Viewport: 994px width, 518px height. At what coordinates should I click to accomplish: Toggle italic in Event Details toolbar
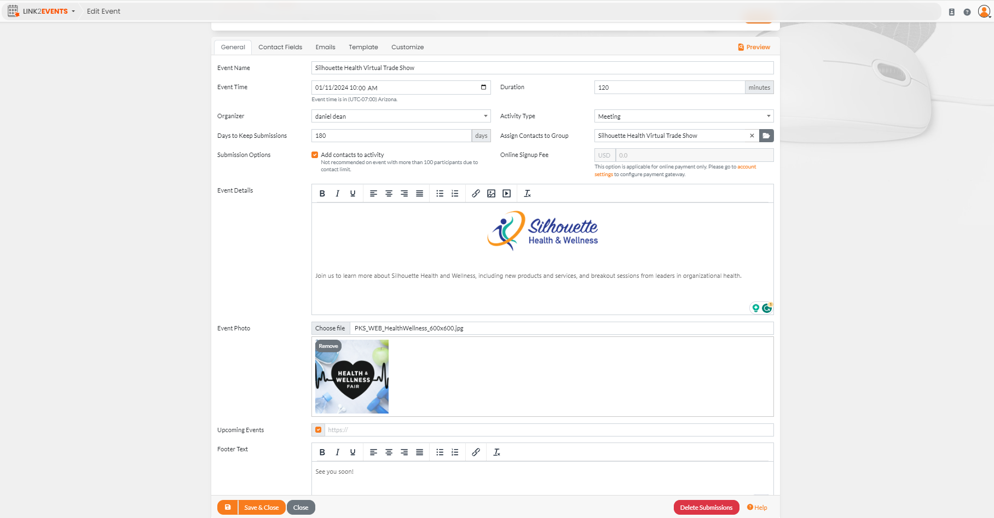[x=338, y=194]
